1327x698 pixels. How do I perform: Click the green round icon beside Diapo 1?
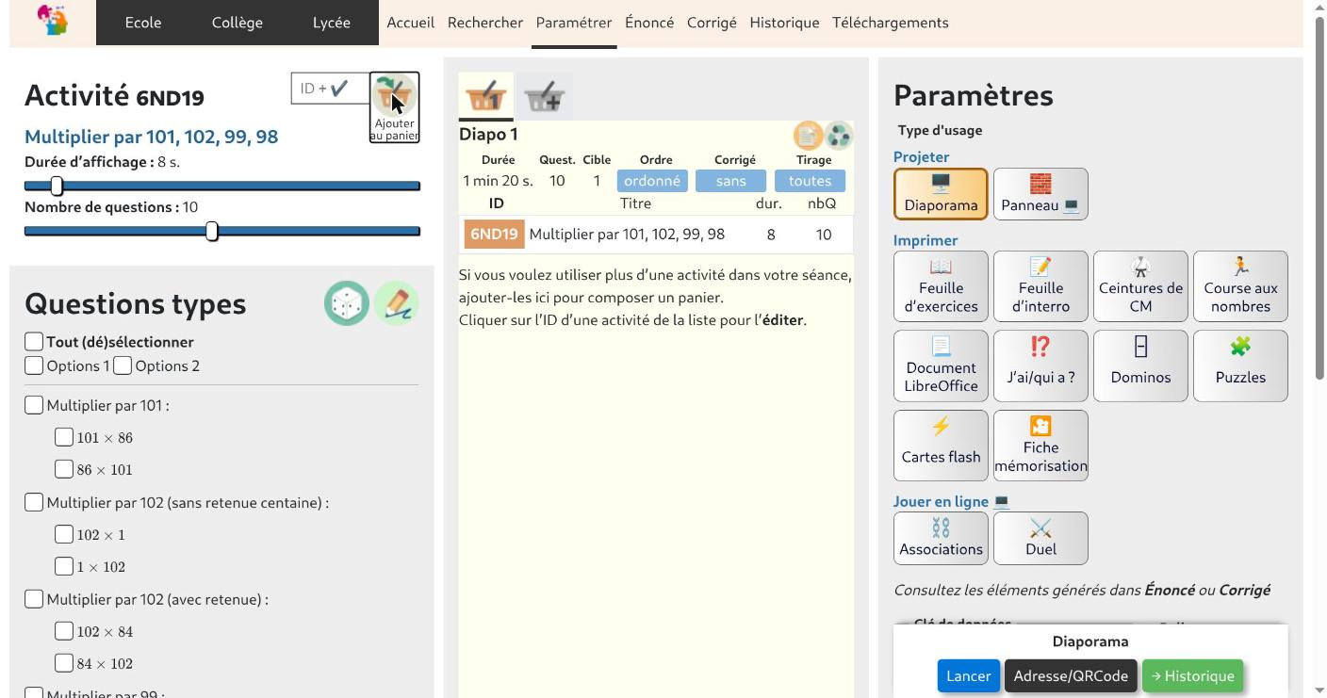[838, 136]
